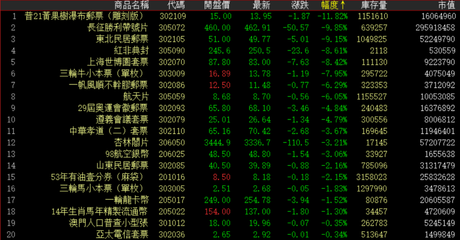The width and height of the screenshot is (460, 240).
Task: Click market value 57207722
Action: point(437,143)
